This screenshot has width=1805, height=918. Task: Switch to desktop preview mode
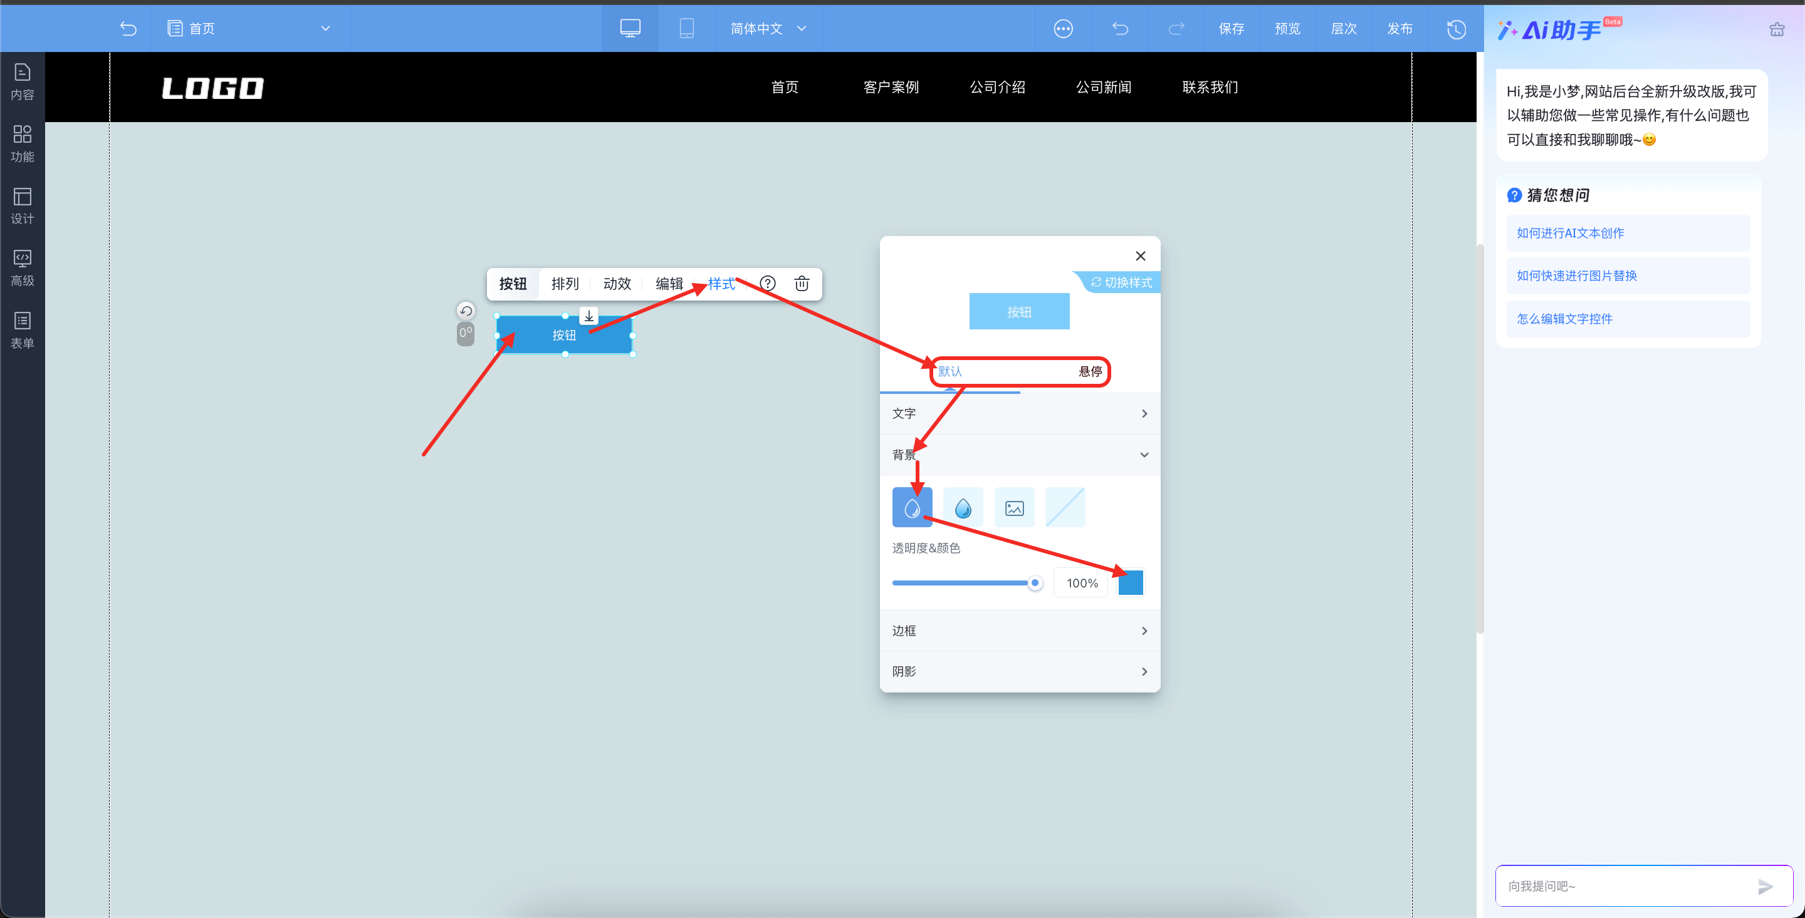coord(630,29)
